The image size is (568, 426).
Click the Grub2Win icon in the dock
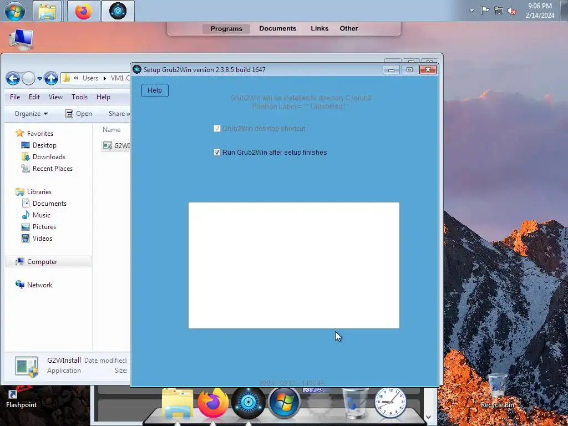tap(248, 402)
